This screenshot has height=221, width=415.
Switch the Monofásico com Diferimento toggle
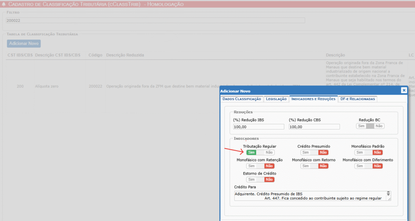tap(368, 166)
